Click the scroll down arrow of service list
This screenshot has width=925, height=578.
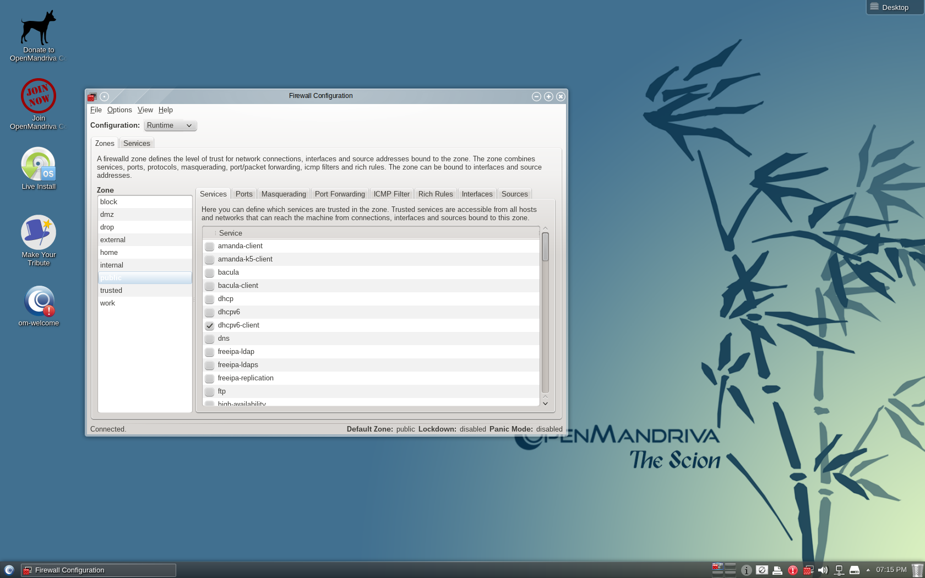[x=545, y=403]
